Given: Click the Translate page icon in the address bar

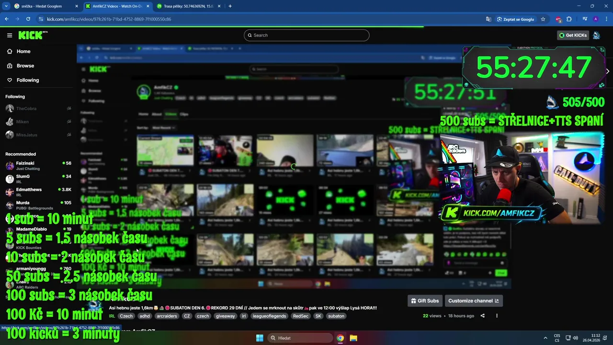Looking at the screenshot, I should pos(488,19).
